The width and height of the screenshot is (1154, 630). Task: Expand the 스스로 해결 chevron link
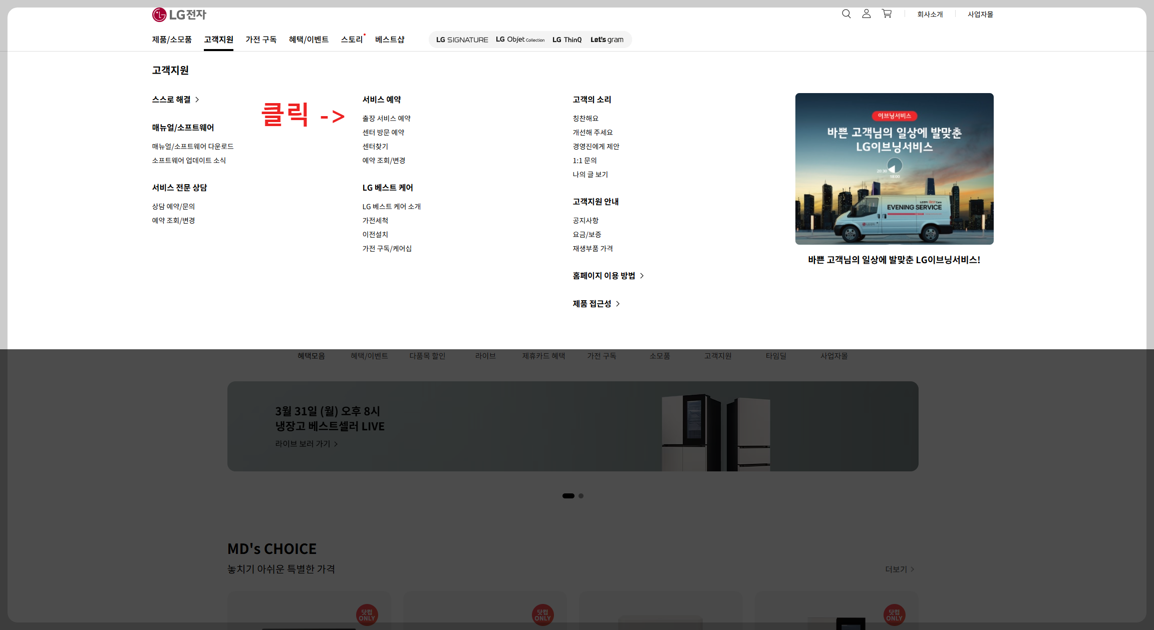176,100
